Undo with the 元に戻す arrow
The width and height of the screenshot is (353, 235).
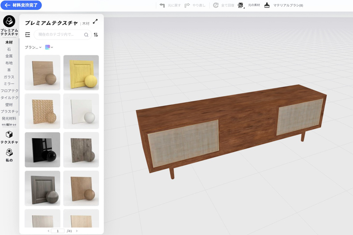(162, 5)
